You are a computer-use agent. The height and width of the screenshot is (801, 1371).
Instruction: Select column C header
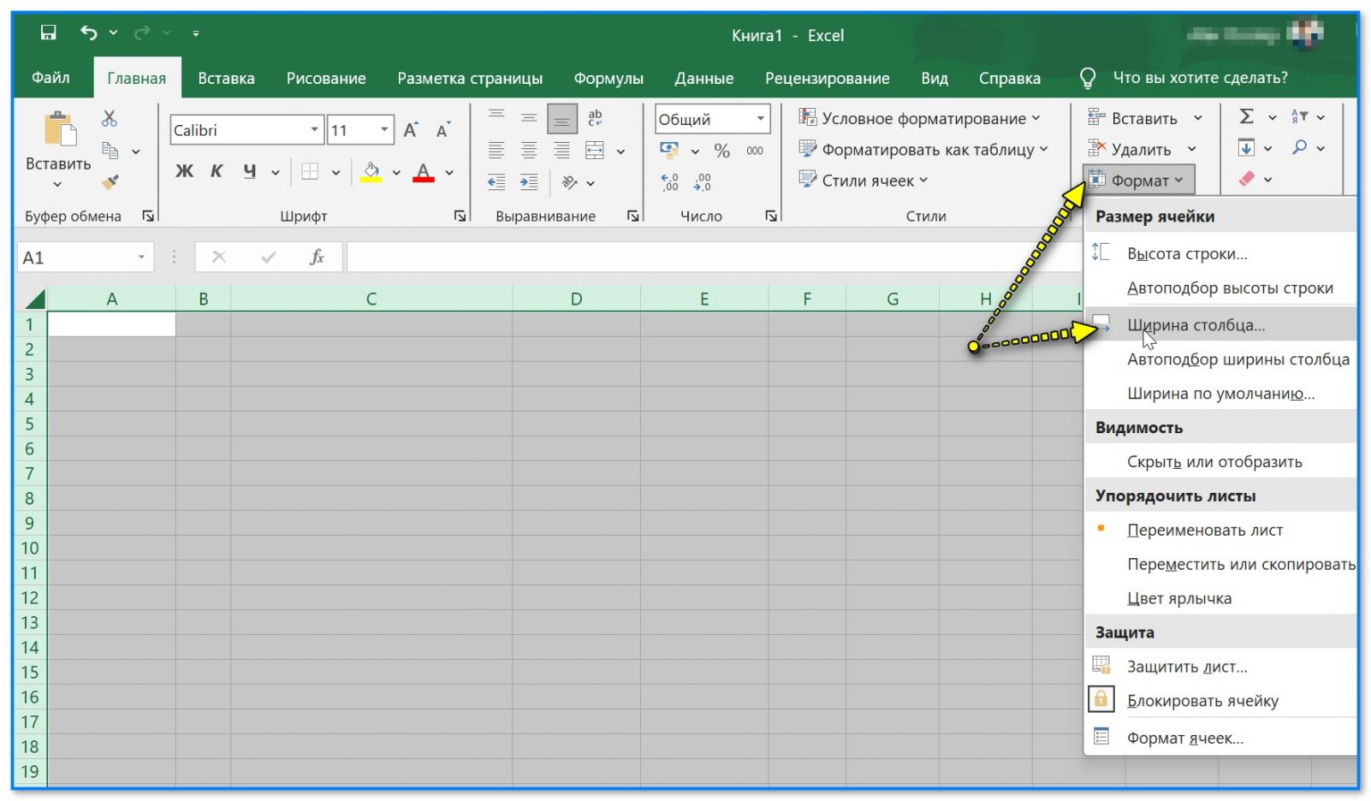371,299
